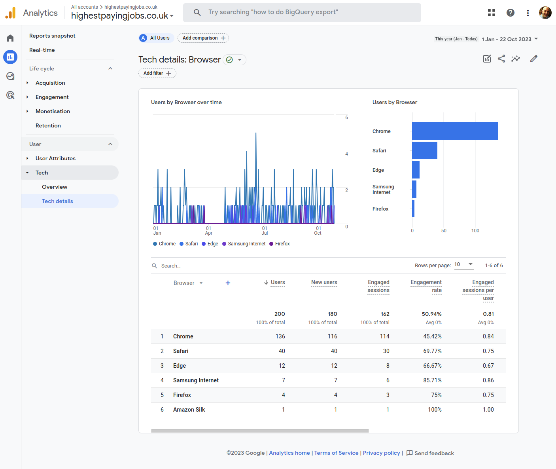Screen dimensions: 556x469
Task: Open the All accounts breadcrumb link
Action: coord(85,7)
